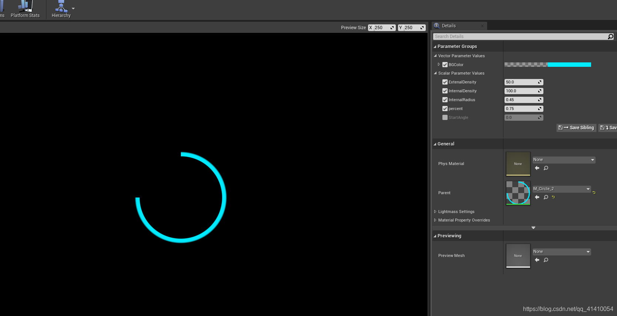Reset Parent yellow arrow next to M_Circle_2 dropdown
The height and width of the screenshot is (316, 617).
click(x=594, y=193)
